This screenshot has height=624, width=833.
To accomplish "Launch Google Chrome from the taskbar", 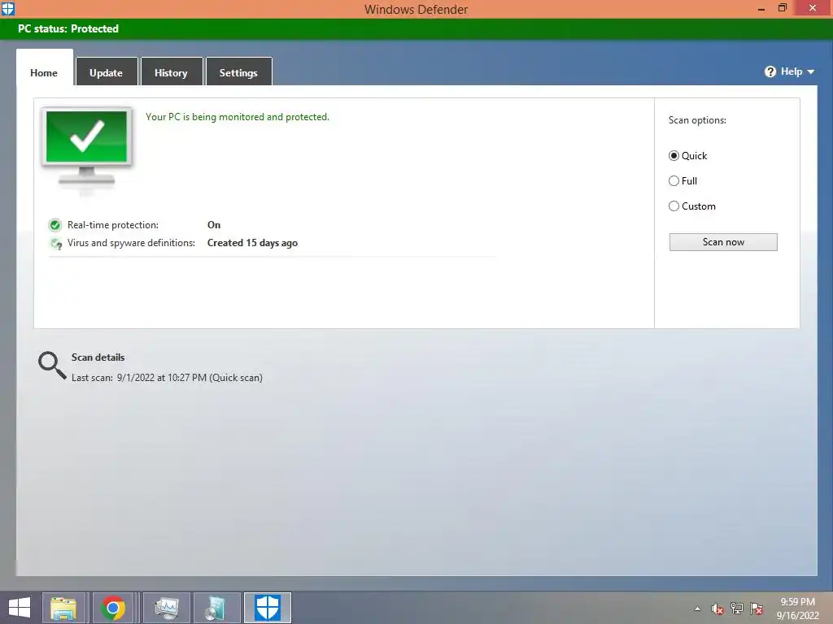I will 113,608.
